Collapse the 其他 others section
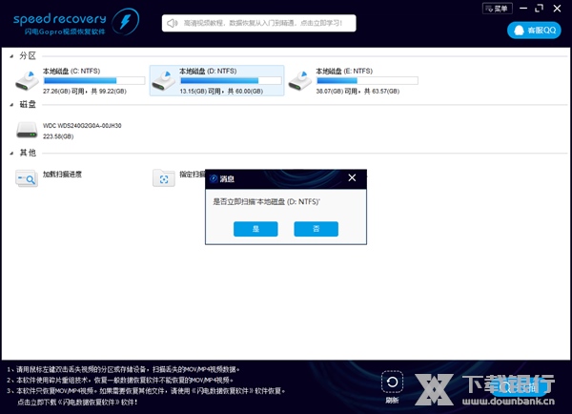This screenshot has height=414, width=572. click(10, 153)
